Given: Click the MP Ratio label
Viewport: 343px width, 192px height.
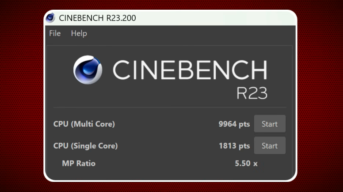Looking at the screenshot, I should click(79, 163).
